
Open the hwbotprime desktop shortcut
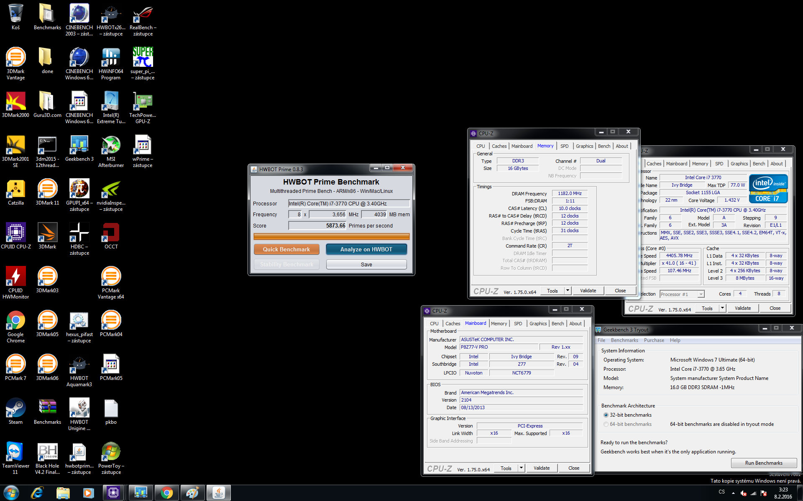click(79, 458)
